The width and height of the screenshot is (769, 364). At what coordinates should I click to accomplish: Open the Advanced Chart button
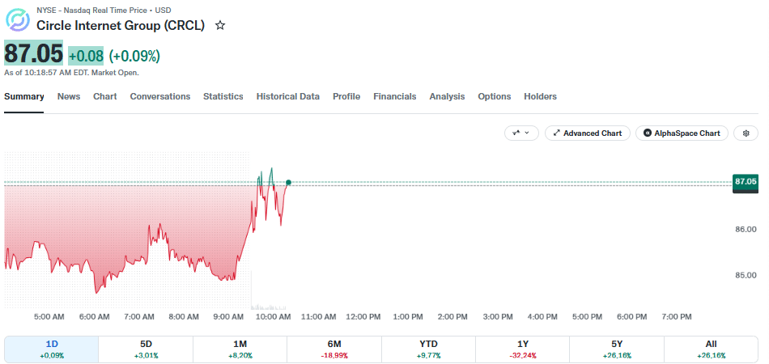pyautogui.click(x=587, y=133)
